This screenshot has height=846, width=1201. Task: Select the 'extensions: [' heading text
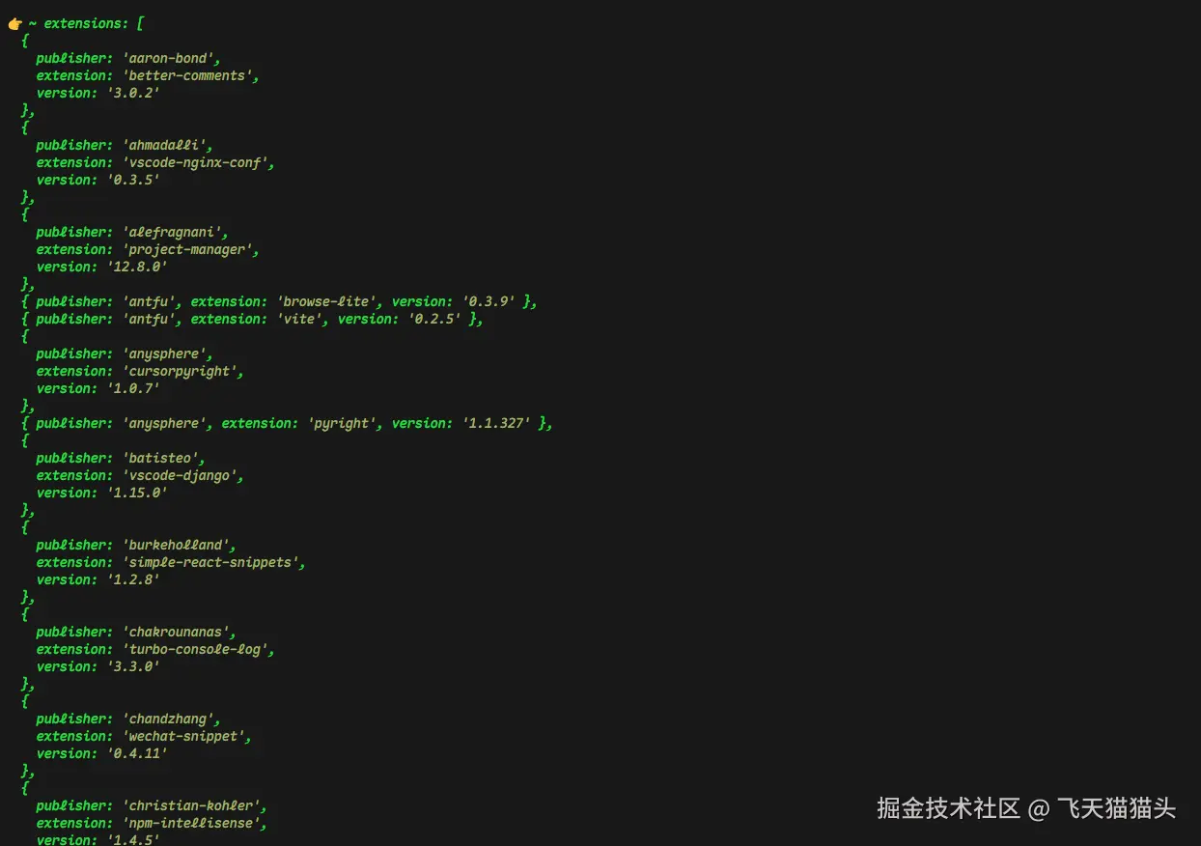[95, 23]
